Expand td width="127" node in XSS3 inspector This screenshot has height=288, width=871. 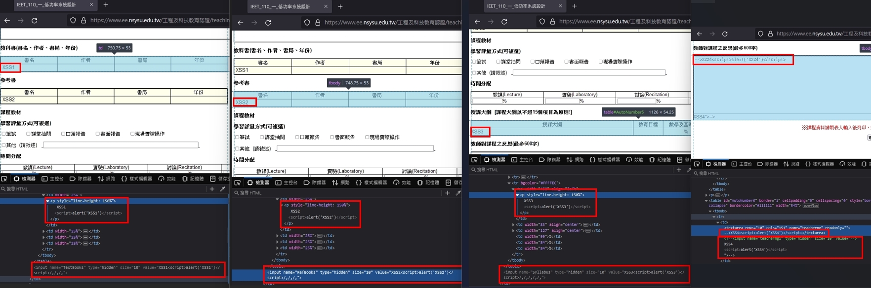click(513, 230)
